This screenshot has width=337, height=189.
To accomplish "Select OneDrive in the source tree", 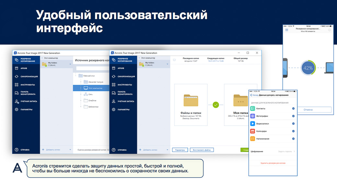I will click(x=90, y=100).
